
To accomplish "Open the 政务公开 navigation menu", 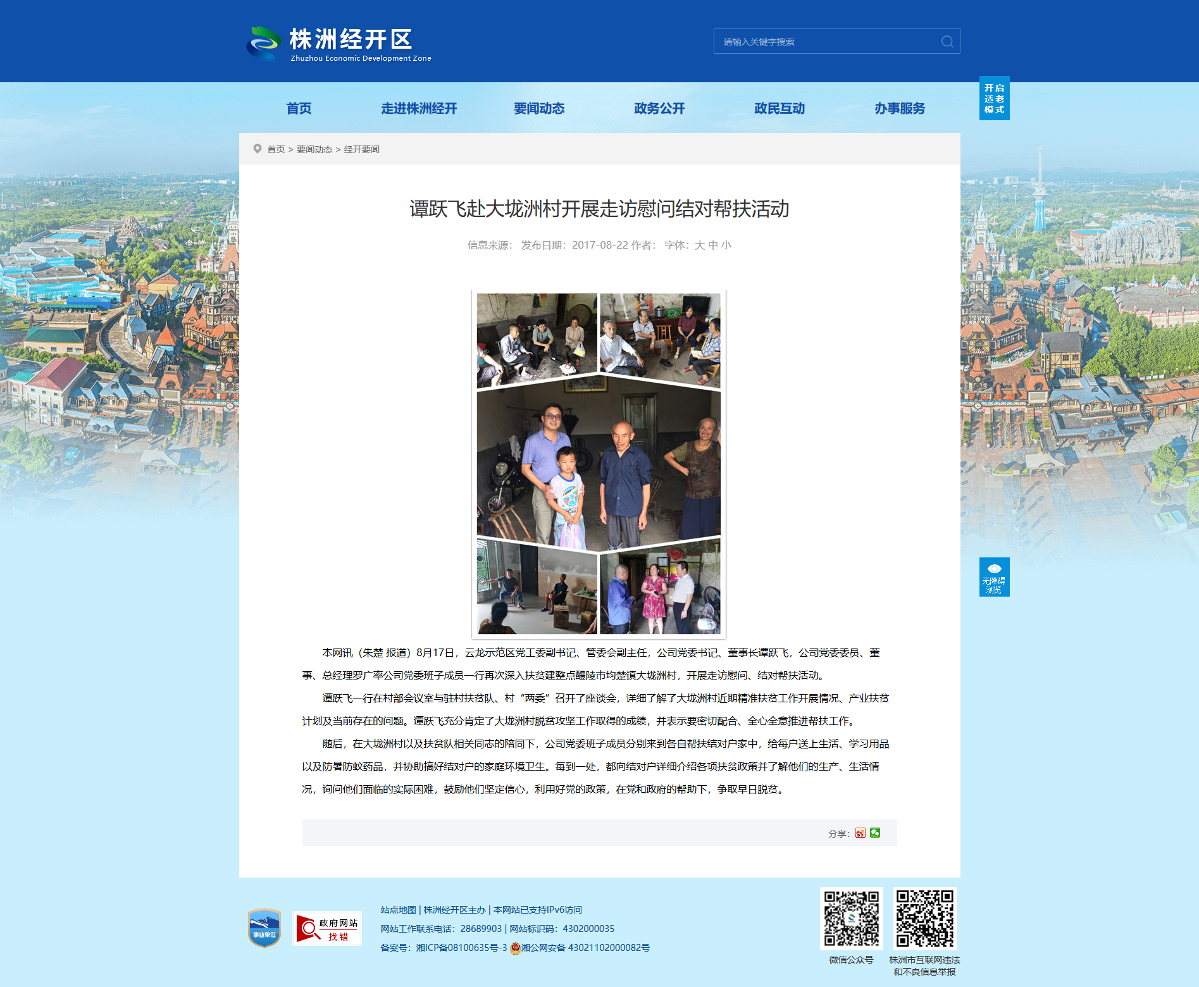I will (x=659, y=108).
